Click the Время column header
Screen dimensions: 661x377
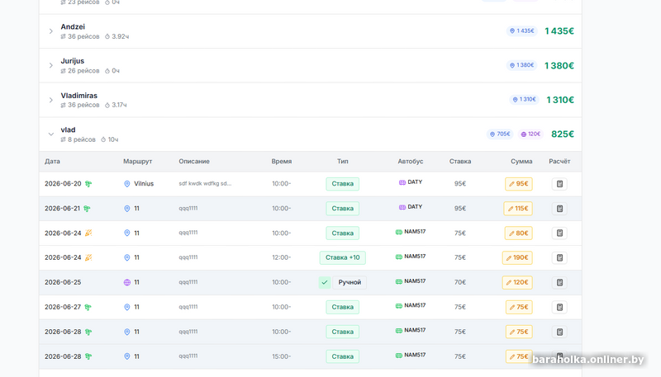(x=282, y=162)
